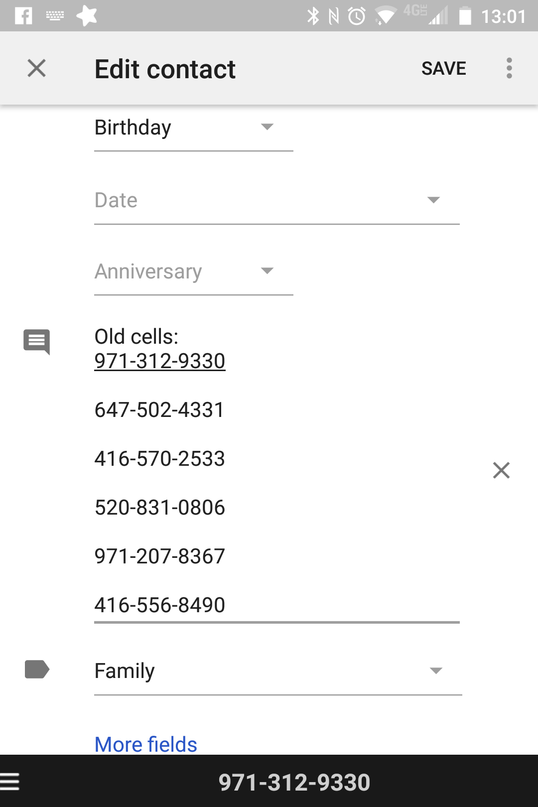Tap the Bluetooth status icon
Viewport: 538px width, 807px height.
pyautogui.click(x=313, y=16)
